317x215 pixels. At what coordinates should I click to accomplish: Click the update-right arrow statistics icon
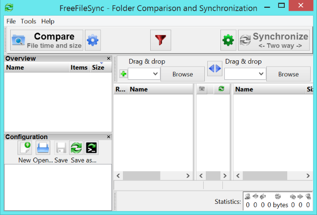300,196
